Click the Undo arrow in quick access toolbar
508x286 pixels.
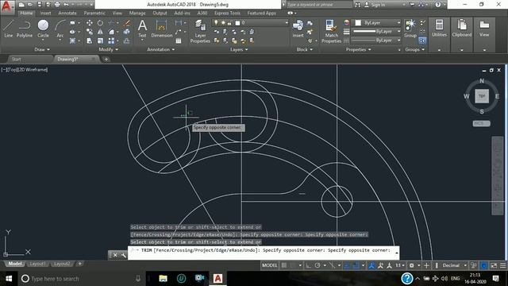66,5
